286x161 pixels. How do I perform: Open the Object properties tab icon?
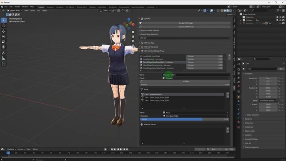pos(239,97)
